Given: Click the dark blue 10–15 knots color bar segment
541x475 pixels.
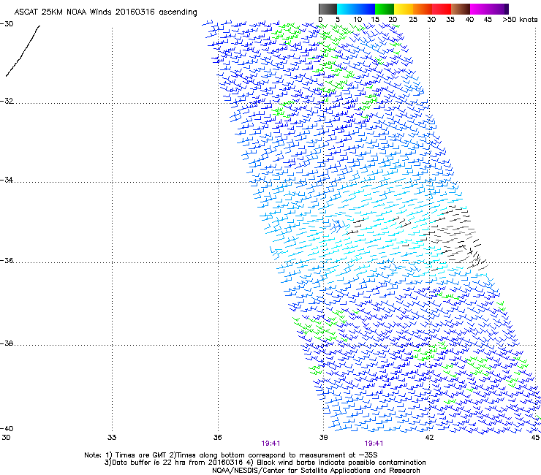Looking at the screenshot, I should pos(366,9).
